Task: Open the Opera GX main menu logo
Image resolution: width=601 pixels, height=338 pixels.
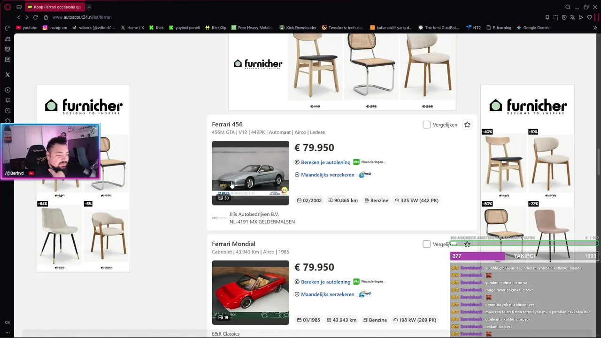Action: point(8,7)
